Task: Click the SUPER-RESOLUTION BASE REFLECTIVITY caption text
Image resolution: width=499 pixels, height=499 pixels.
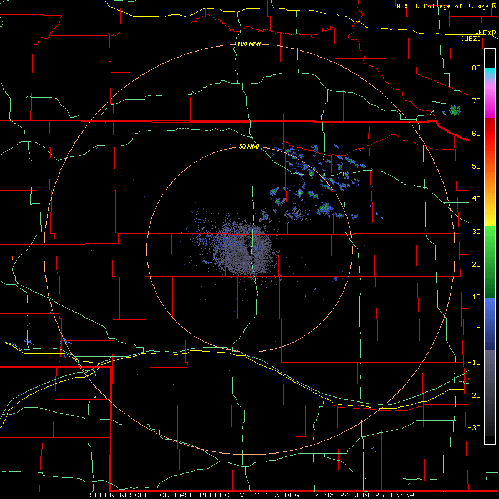Action: pyautogui.click(x=175, y=495)
